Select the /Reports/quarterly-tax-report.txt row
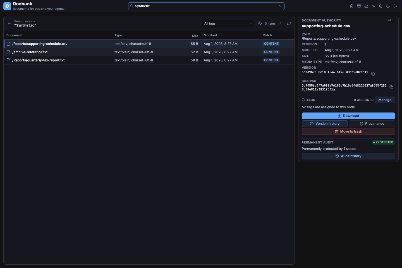The width and height of the screenshot is (402, 268). coord(149,60)
